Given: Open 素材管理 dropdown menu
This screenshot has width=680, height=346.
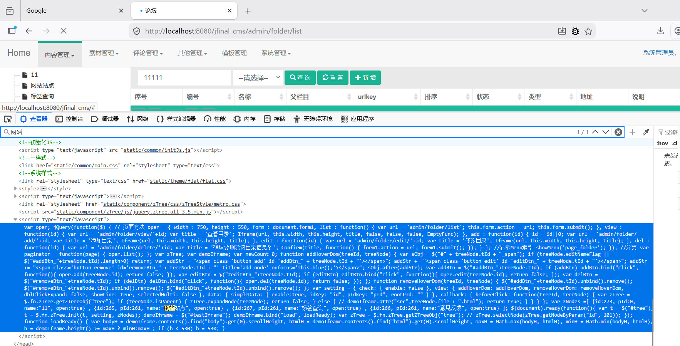Looking at the screenshot, I should [x=104, y=53].
